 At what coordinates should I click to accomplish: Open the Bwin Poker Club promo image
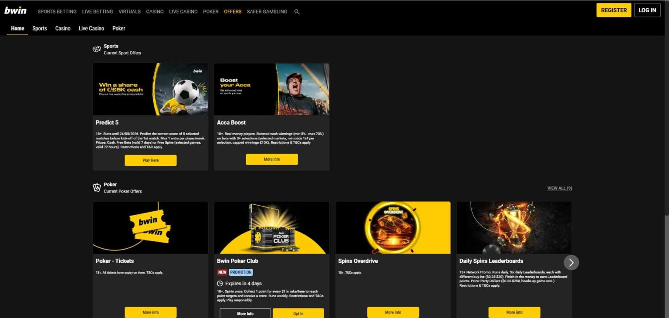coord(272,228)
